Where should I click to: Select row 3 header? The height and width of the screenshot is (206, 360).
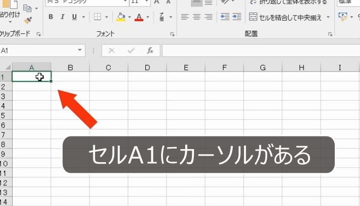click(6, 96)
